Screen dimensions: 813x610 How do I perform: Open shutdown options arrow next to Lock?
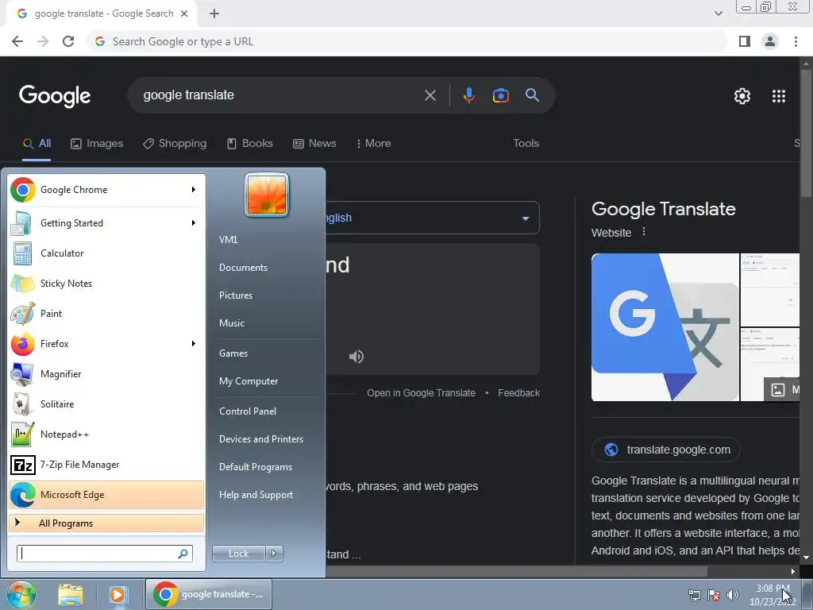(274, 554)
